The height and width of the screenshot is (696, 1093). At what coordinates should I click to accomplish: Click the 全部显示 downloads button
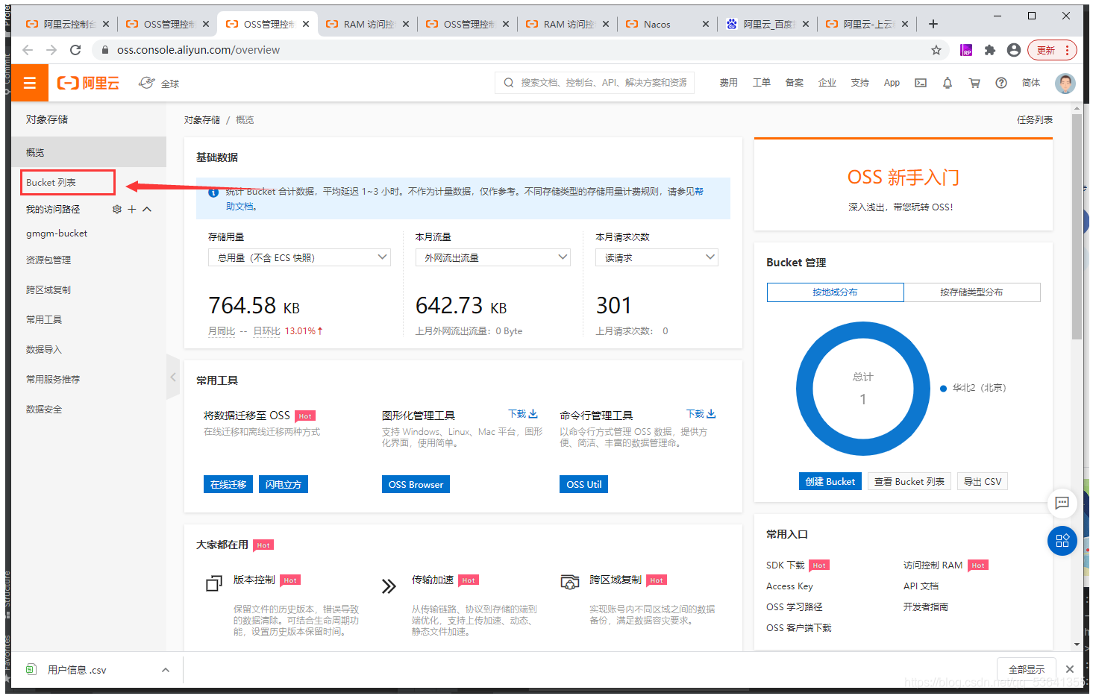(x=1027, y=669)
